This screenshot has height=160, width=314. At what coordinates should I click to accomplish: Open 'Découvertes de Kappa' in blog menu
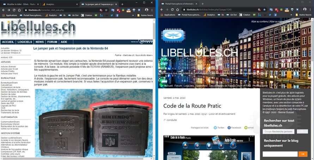pyautogui.click(x=222, y=86)
